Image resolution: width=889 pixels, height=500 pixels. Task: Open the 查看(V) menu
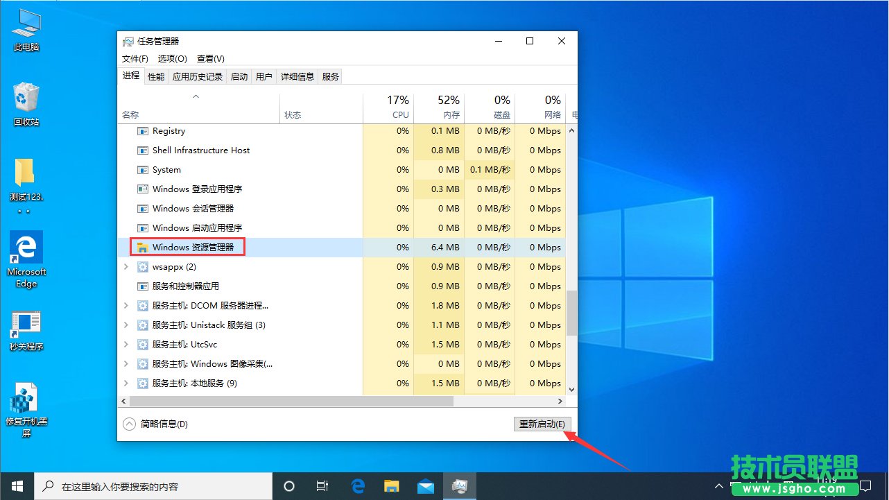[210, 58]
